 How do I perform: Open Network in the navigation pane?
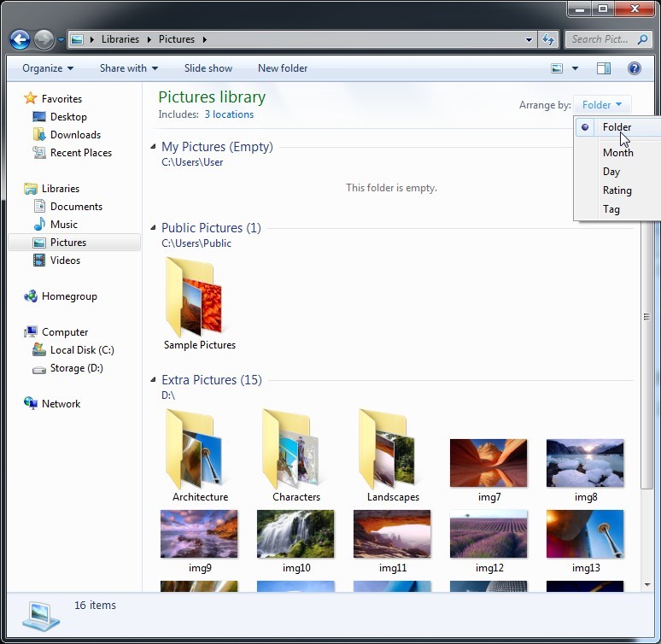point(61,404)
